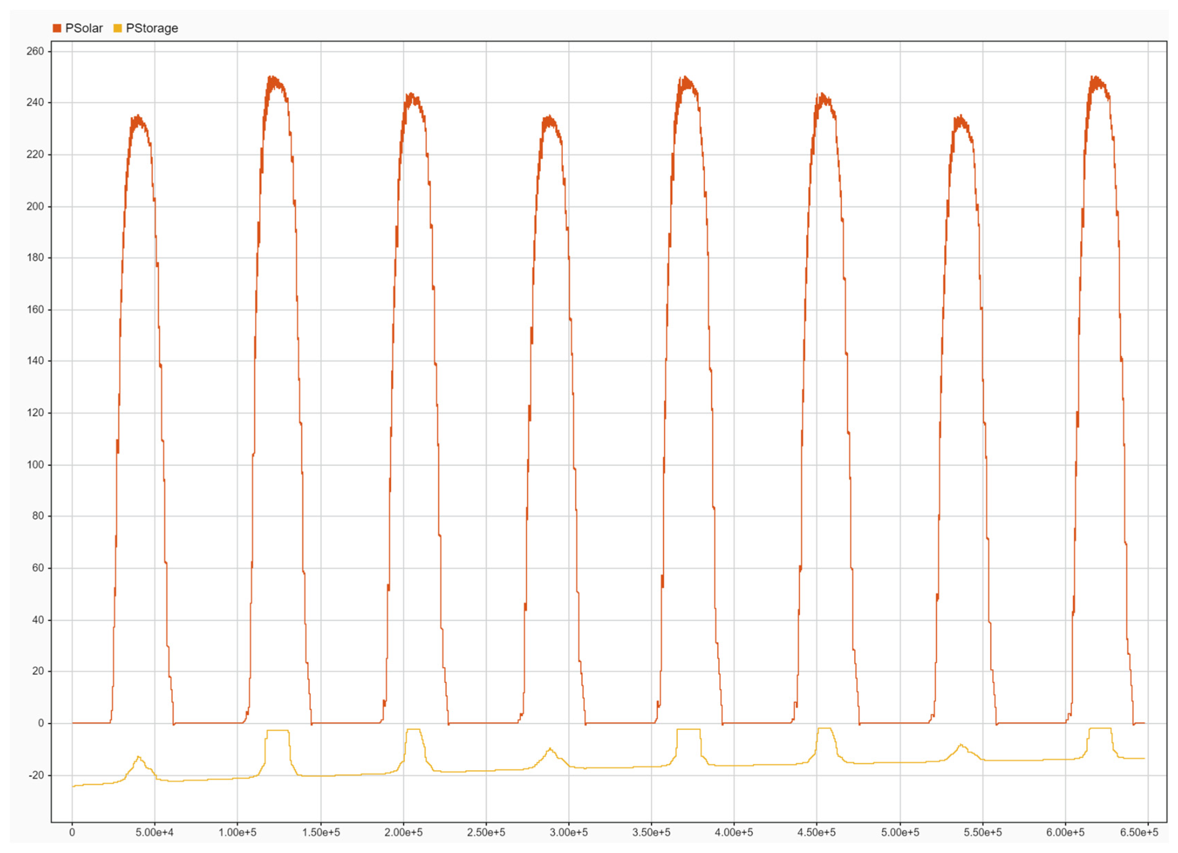Click the x-axis label 1.00e+5

[x=237, y=832]
